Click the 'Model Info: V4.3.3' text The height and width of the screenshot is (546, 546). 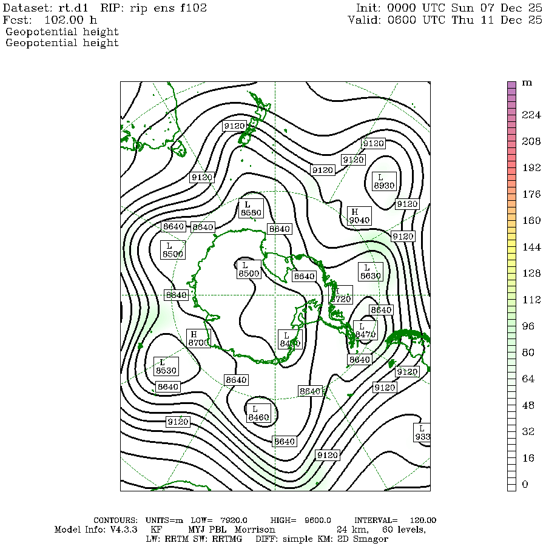click(x=96, y=530)
